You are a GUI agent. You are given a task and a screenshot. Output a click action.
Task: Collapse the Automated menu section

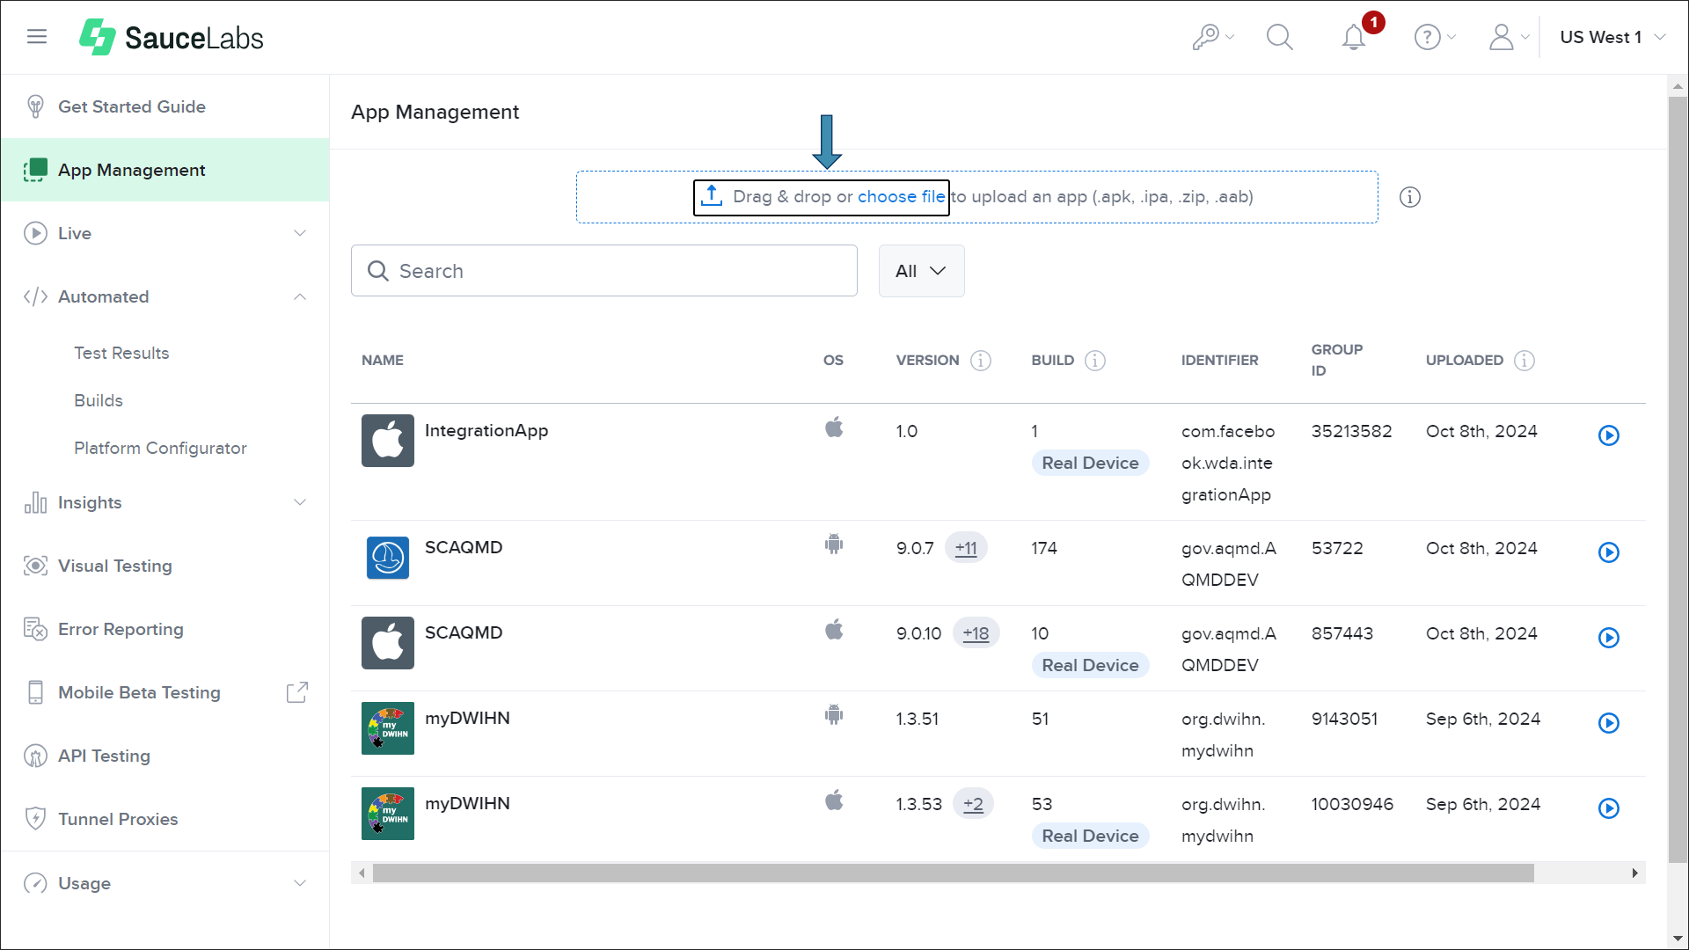click(x=300, y=296)
